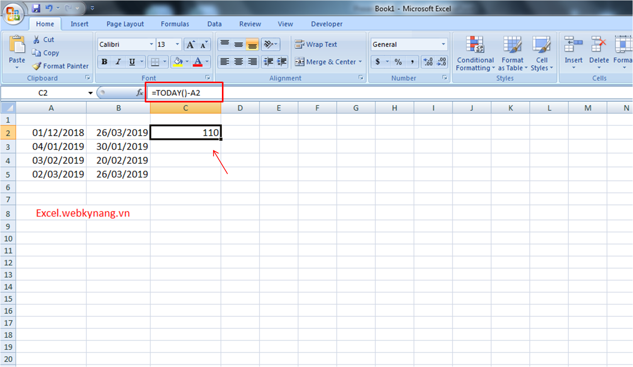Open Conditional Formatting menu
The image size is (633, 367).
click(475, 53)
